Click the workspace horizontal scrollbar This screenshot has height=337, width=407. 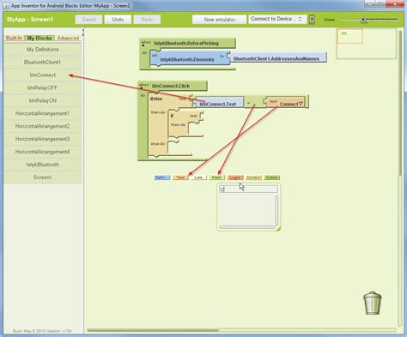[153, 330]
